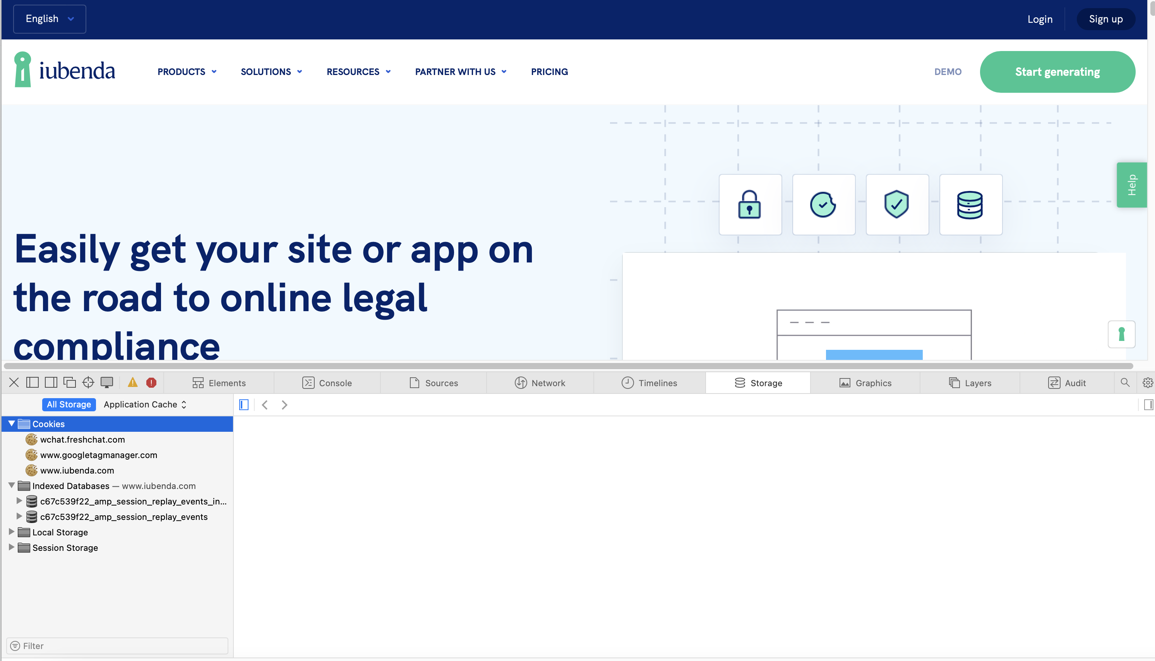
Task: Select the All Storage filter
Action: click(x=69, y=404)
